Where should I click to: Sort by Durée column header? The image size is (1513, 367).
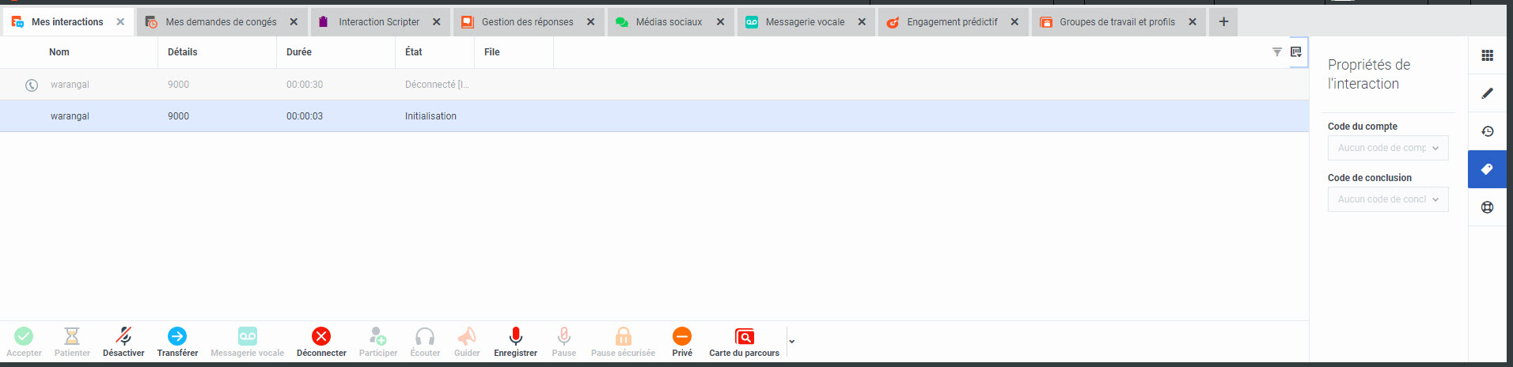pyautogui.click(x=299, y=52)
